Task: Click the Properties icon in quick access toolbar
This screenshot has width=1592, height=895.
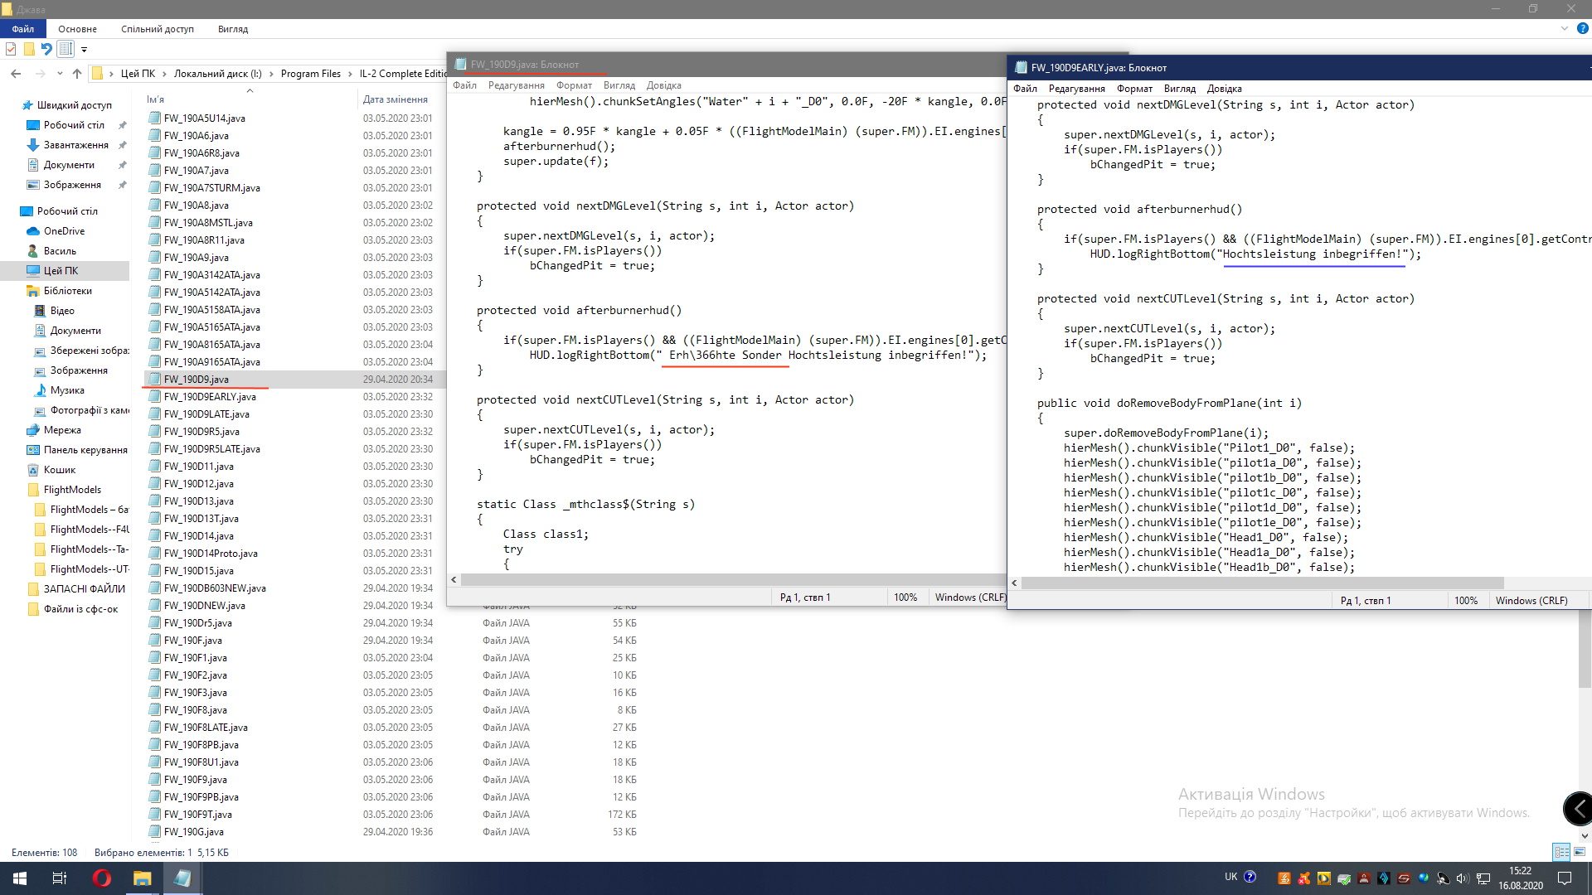Action: click(11, 49)
